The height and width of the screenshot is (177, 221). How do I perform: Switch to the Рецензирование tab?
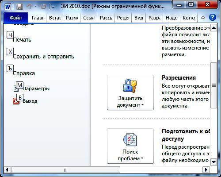coord(123,18)
